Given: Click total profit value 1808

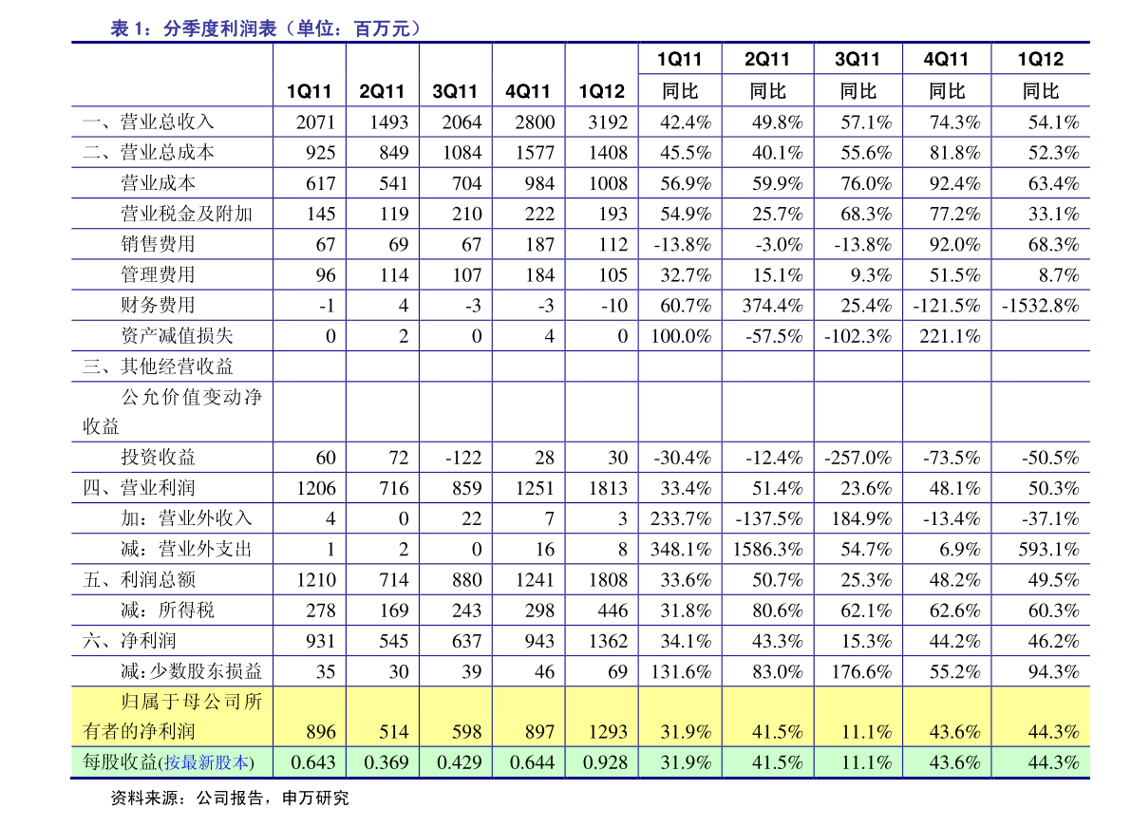Looking at the screenshot, I should click(608, 580).
